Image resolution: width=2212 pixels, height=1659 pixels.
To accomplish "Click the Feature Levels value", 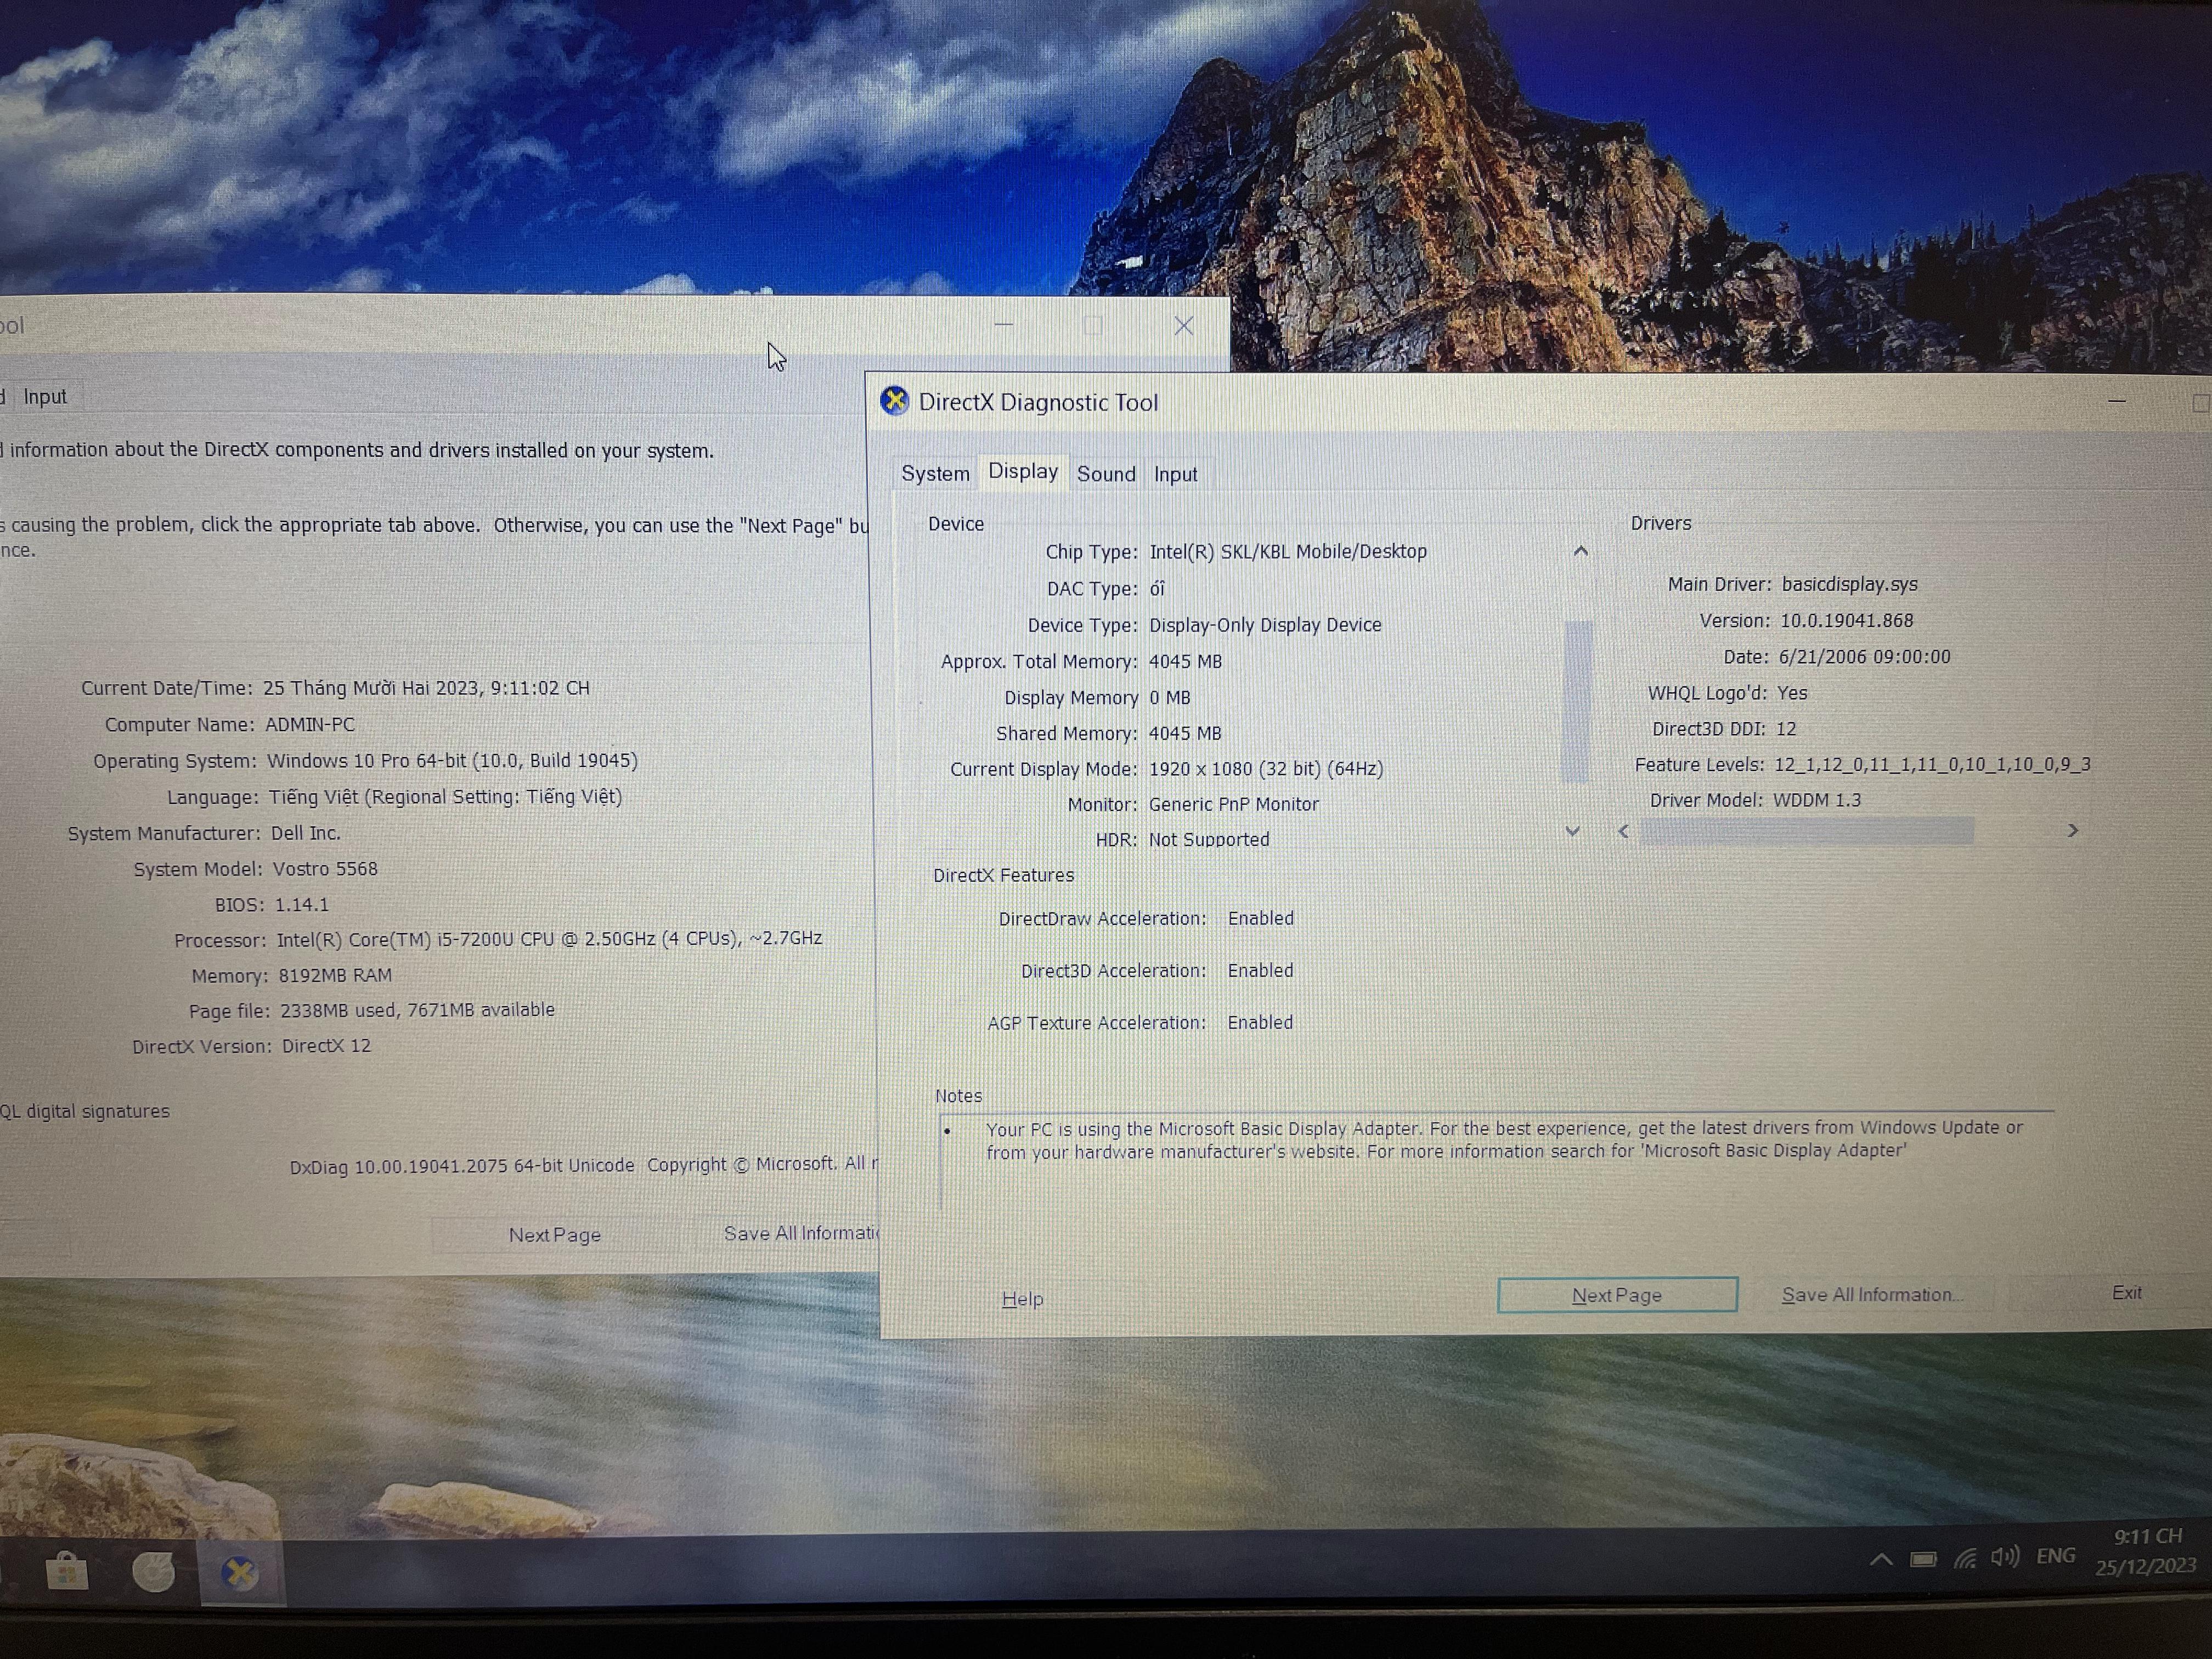I will click(x=1932, y=765).
